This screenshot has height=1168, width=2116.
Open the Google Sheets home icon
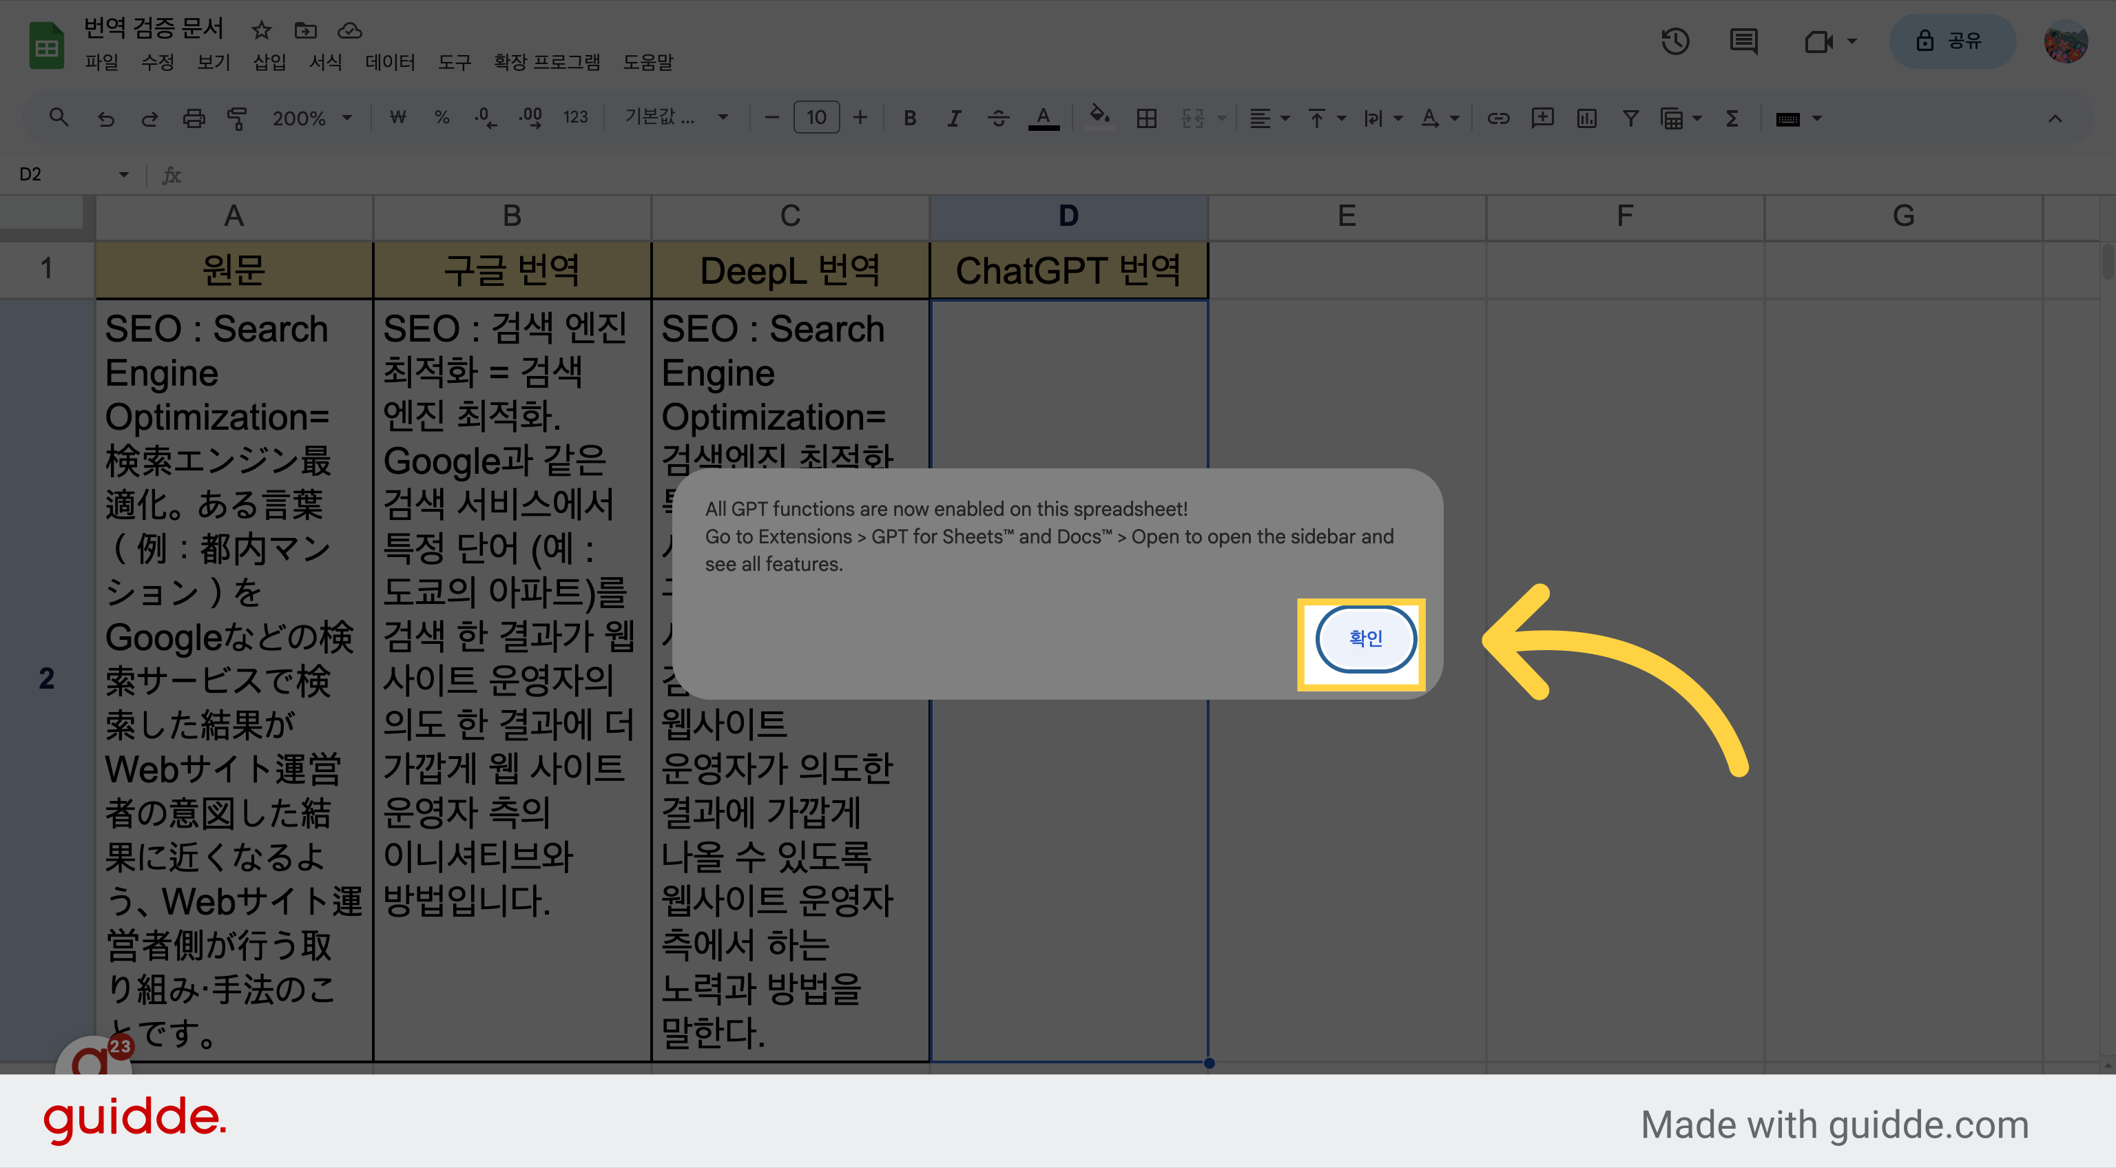pyautogui.click(x=47, y=46)
